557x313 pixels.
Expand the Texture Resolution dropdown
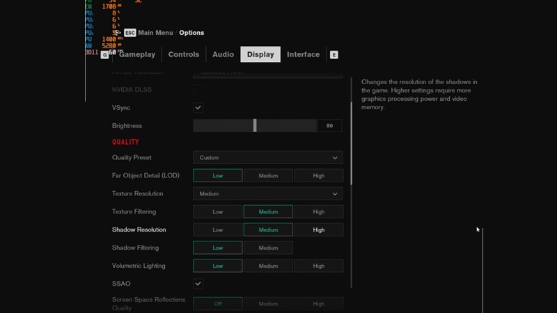tap(267, 194)
